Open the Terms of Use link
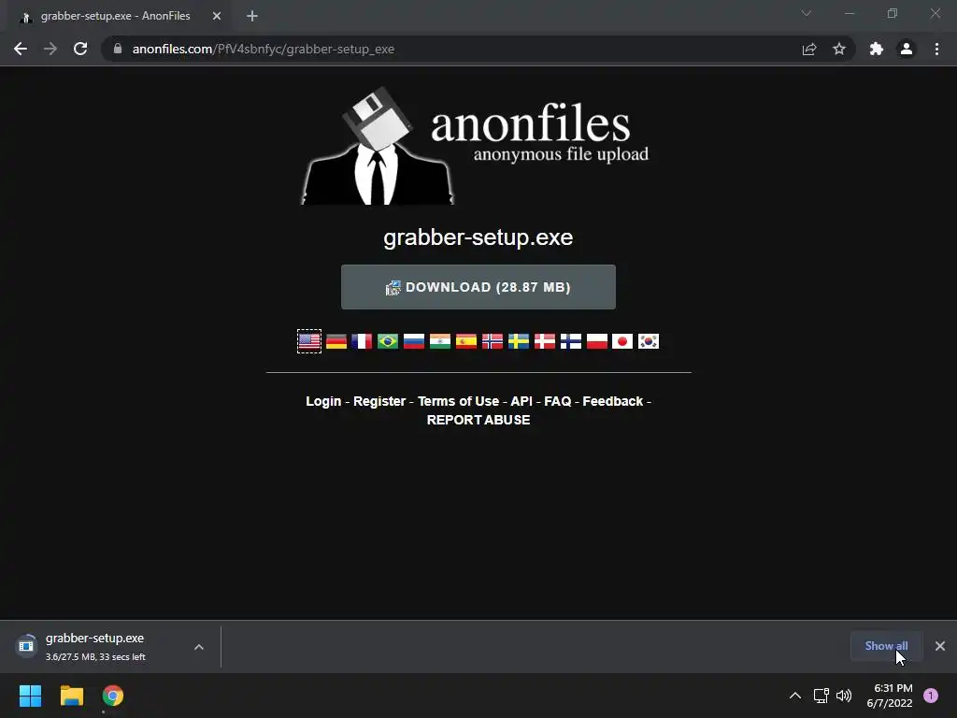The height and width of the screenshot is (718, 957). tap(458, 401)
